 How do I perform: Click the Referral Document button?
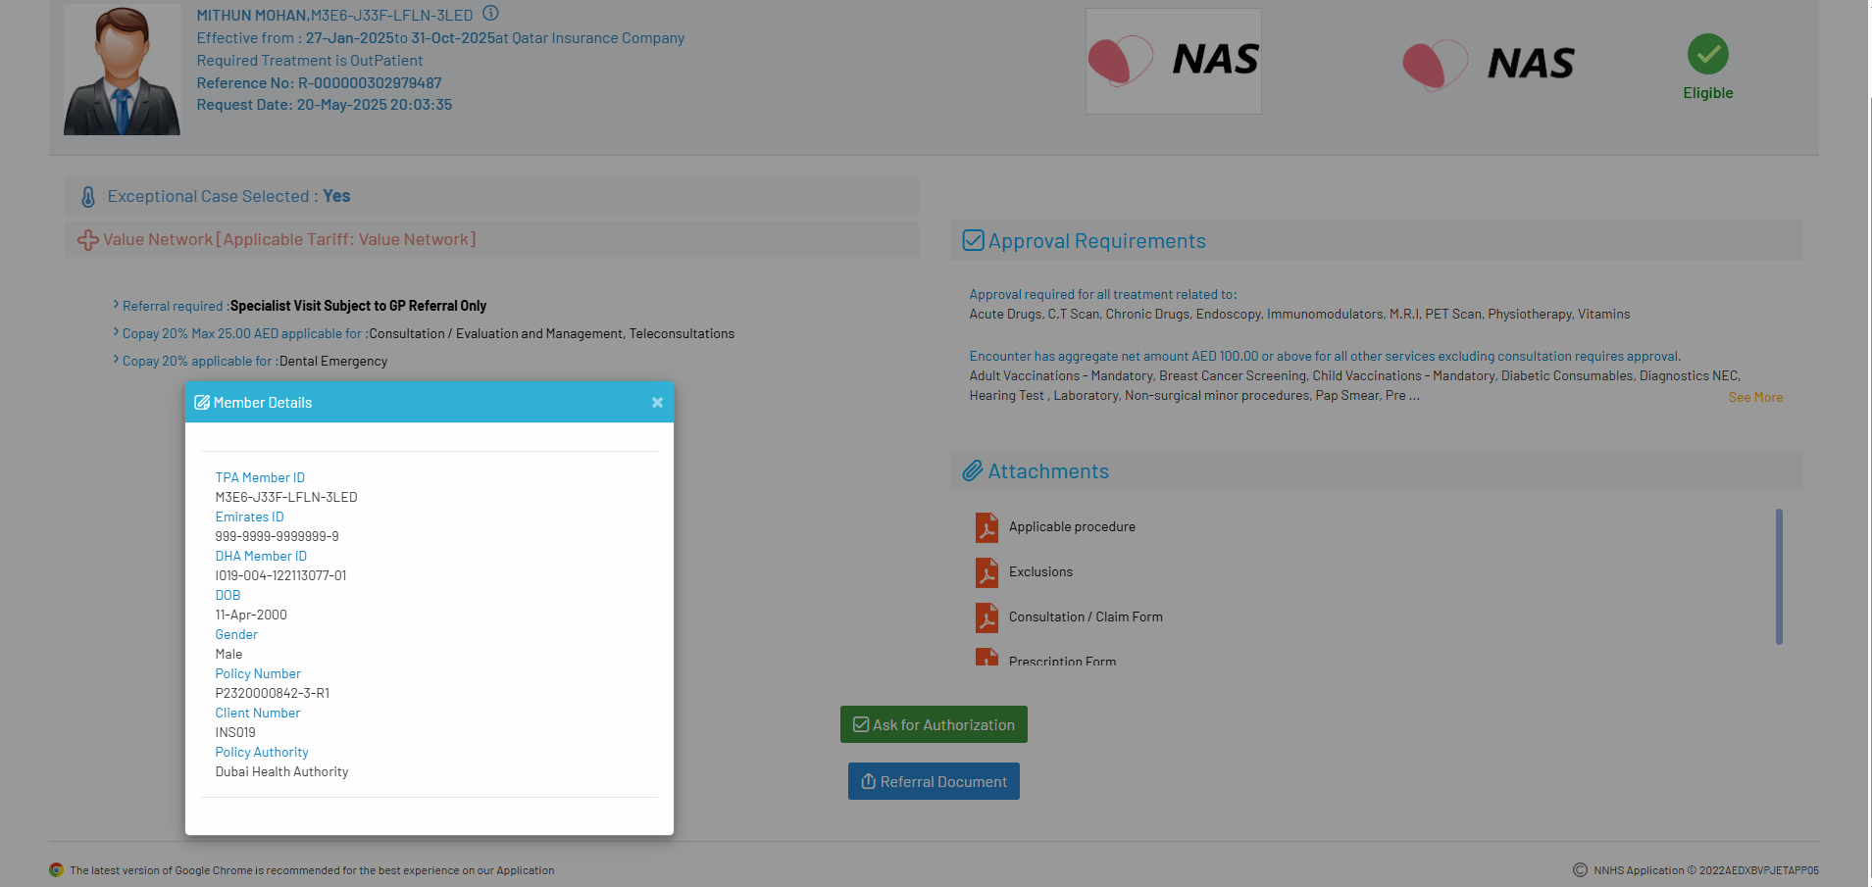pyautogui.click(x=934, y=781)
